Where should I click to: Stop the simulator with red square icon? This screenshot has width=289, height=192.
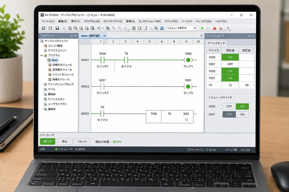click(x=215, y=28)
